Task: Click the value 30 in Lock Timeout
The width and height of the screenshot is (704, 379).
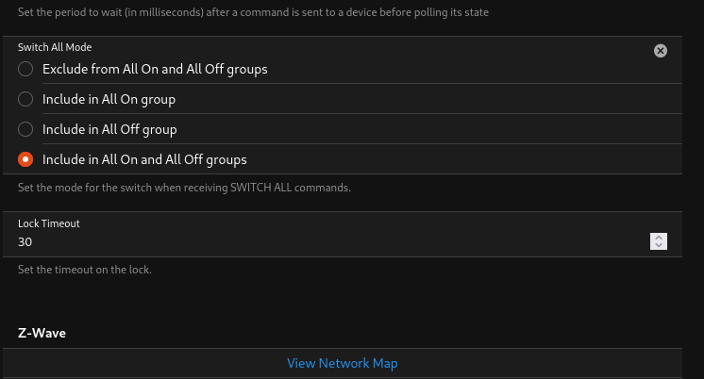Action: [x=25, y=242]
